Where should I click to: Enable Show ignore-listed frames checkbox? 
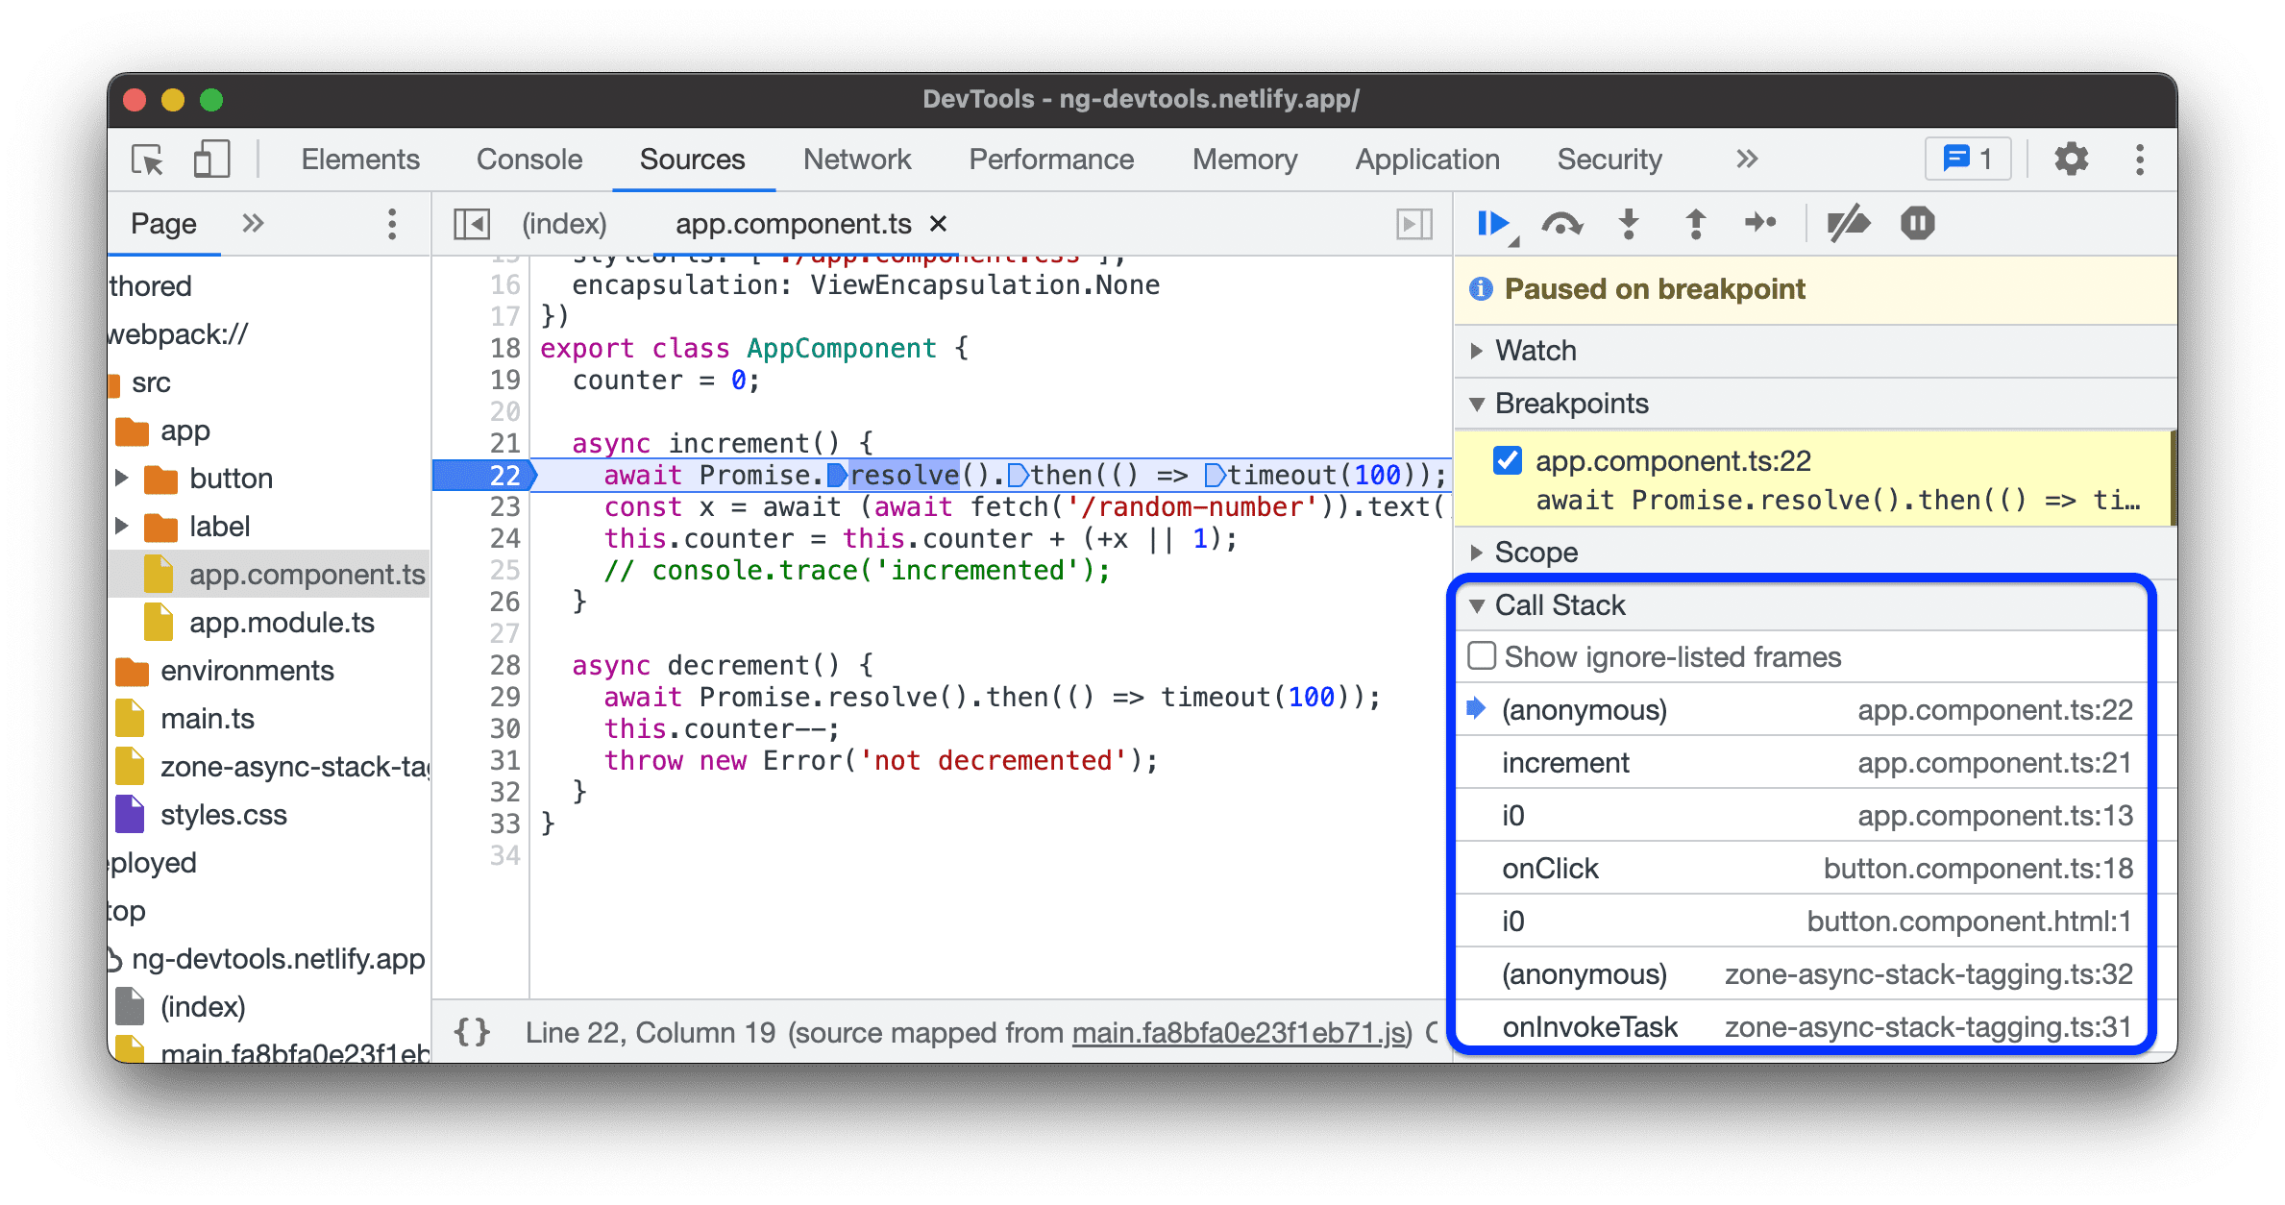tap(1480, 656)
